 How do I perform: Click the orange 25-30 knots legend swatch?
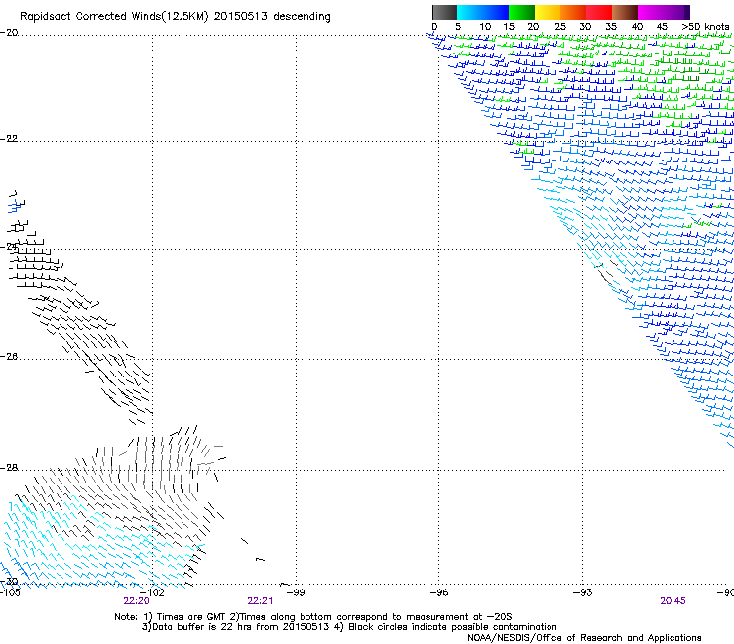point(573,12)
